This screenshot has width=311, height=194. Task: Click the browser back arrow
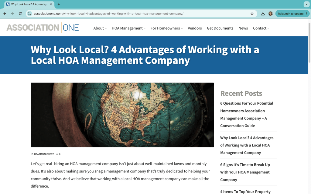pos(5,14)
